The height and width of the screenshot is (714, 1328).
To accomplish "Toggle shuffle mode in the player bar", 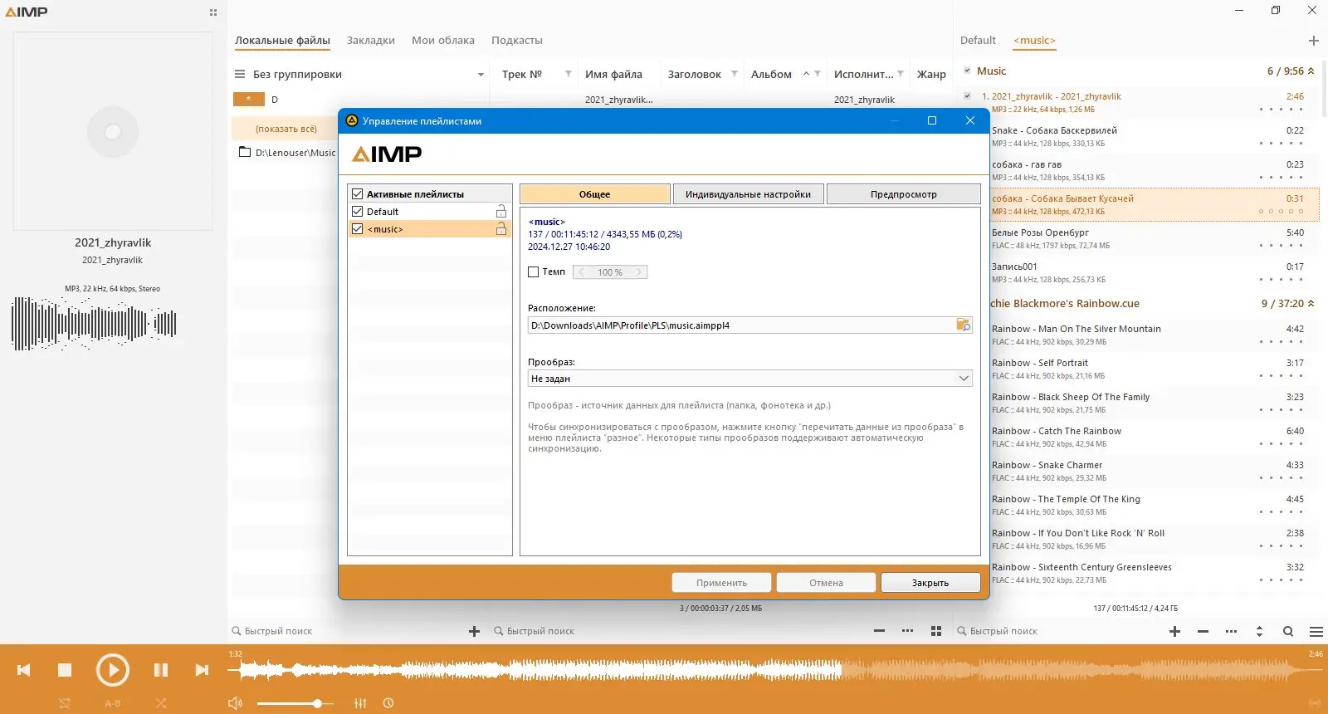I will 161,703.
